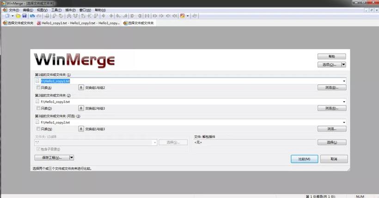
Task: Click the 选择(L) unpacker plugin button
Action: point(332,142)
